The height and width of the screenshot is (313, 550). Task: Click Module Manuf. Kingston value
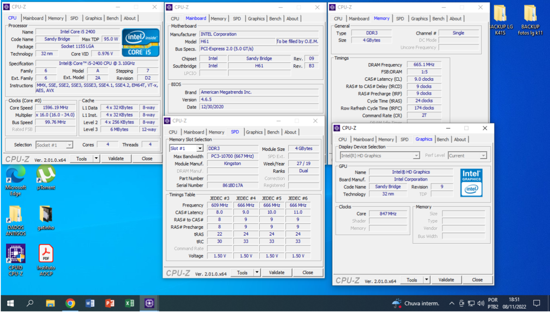click(233, 164)
